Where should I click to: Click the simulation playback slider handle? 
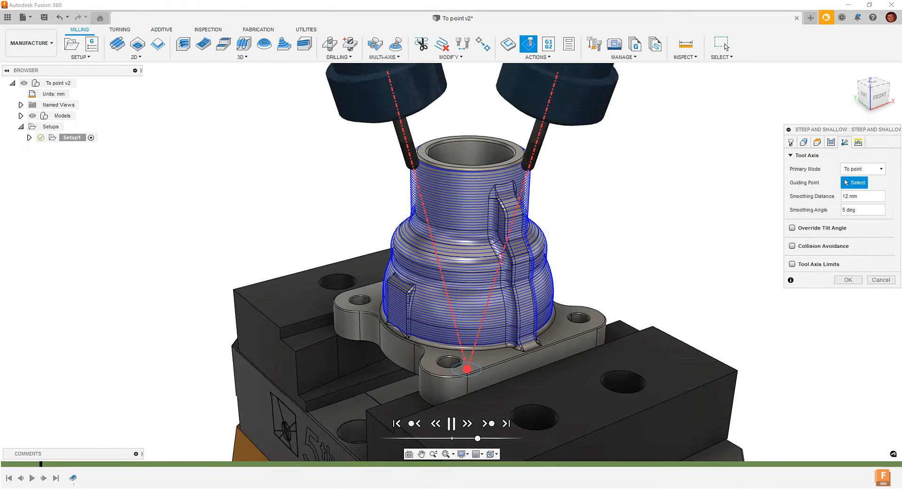click(x=477, y=439)
